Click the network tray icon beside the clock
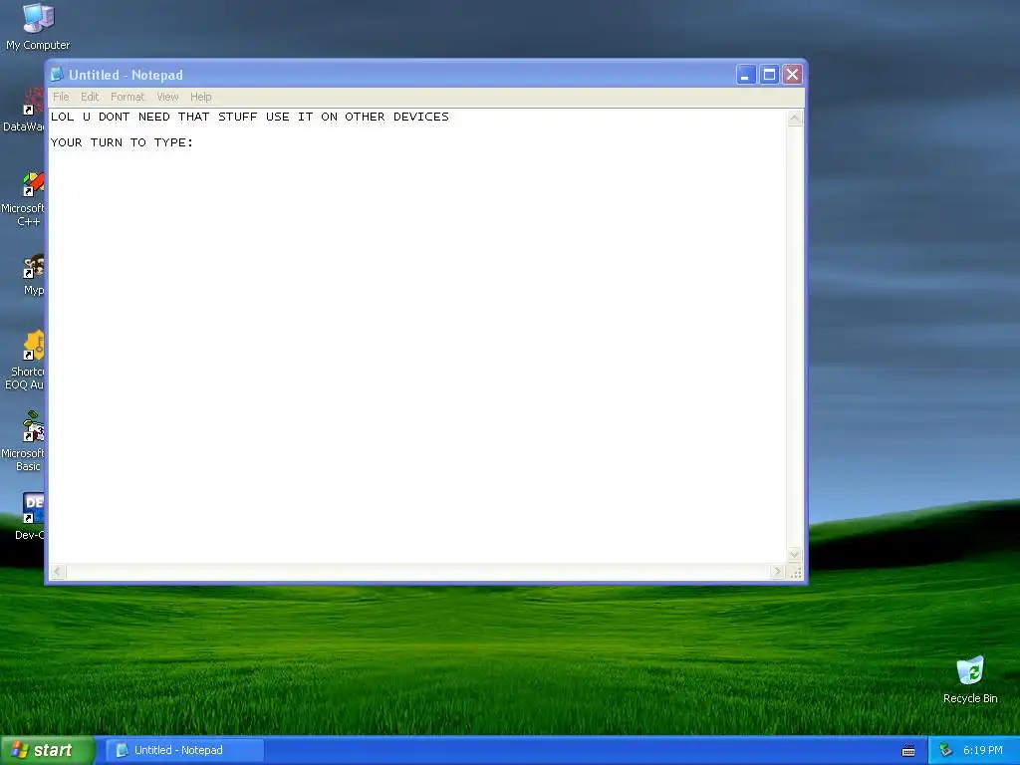Screen dimensions: 1020x765 946,750
